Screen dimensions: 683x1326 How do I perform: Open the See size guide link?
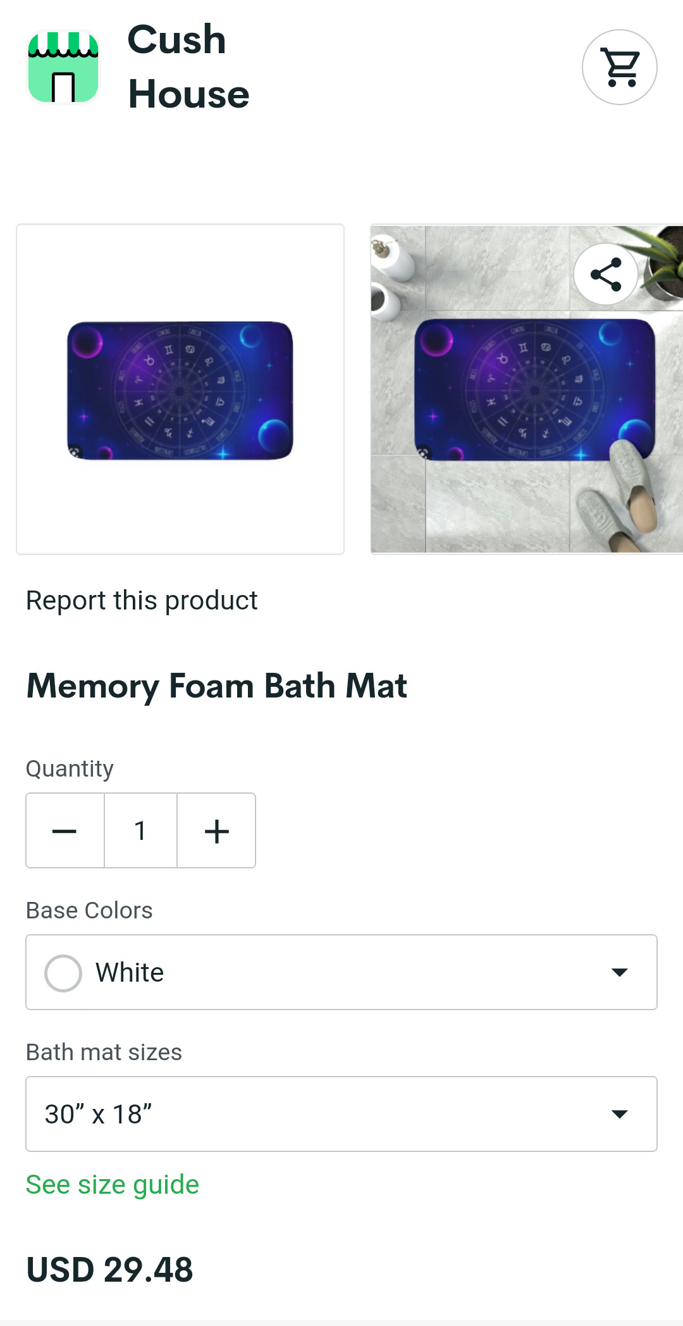click(113, 1185)
